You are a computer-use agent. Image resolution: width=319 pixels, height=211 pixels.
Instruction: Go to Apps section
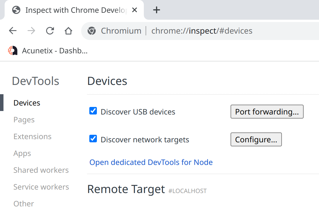click(x=22, y=154)
